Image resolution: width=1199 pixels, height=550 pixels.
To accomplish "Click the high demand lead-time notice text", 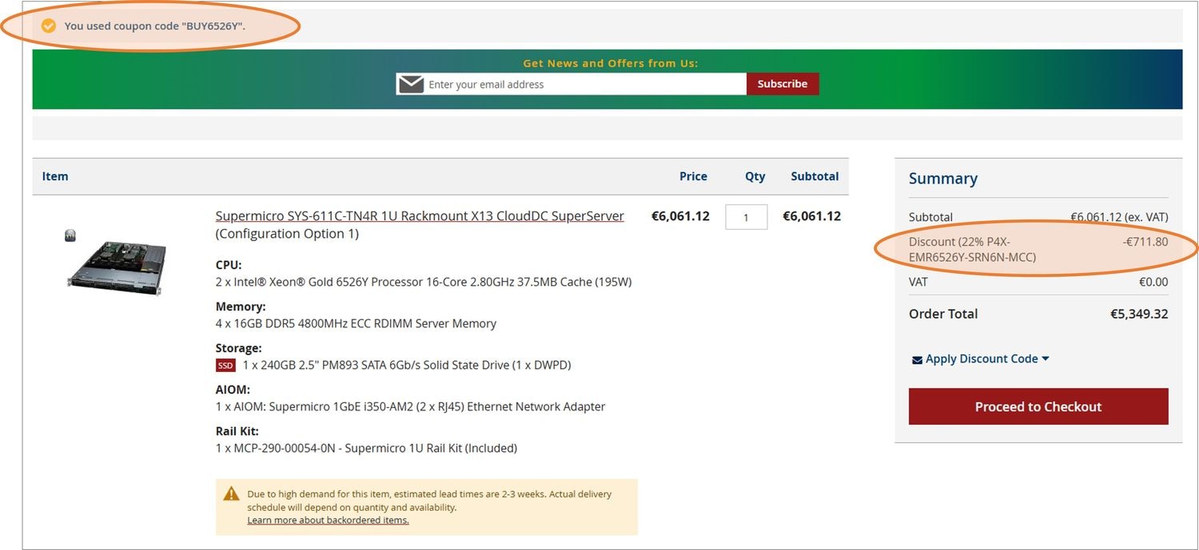I will pyautogui.click(x=429, y=501).
